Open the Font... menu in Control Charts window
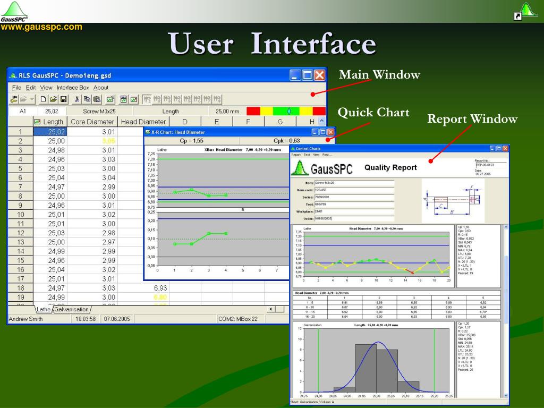 pyautogui.click(x=327, y=155)
